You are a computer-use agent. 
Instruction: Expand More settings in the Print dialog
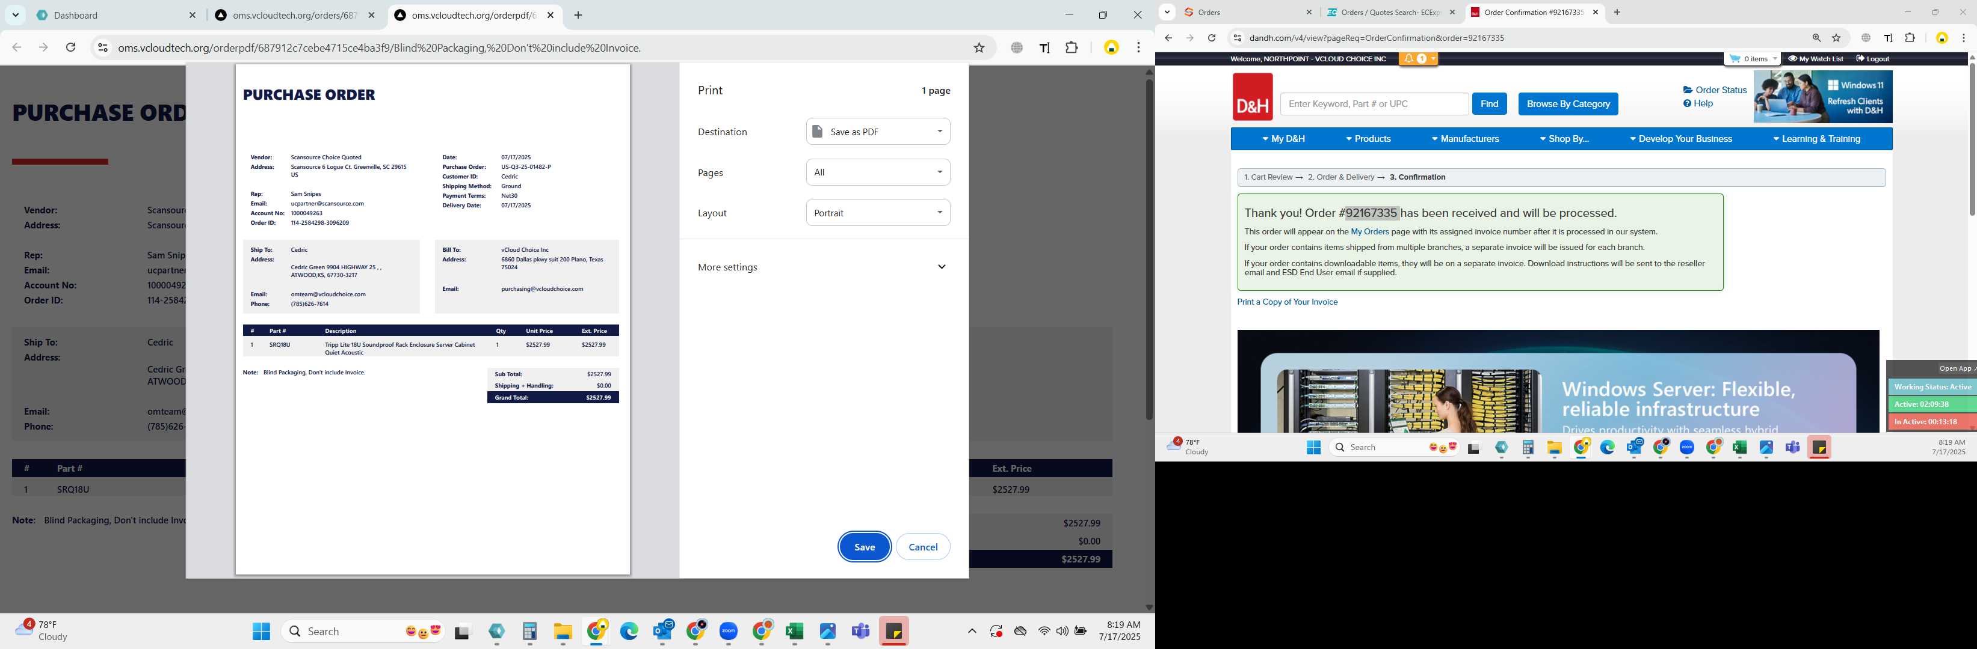[x=822, y=267]
